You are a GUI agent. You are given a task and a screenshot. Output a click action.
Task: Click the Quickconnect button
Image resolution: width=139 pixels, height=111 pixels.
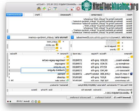tap(14, 15)
